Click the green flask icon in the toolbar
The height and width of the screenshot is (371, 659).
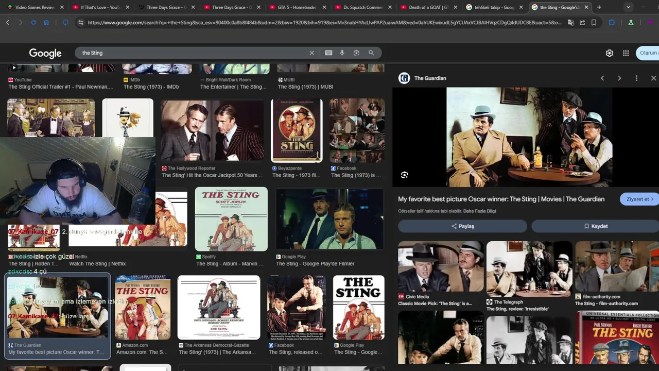(x=631, y=23)
